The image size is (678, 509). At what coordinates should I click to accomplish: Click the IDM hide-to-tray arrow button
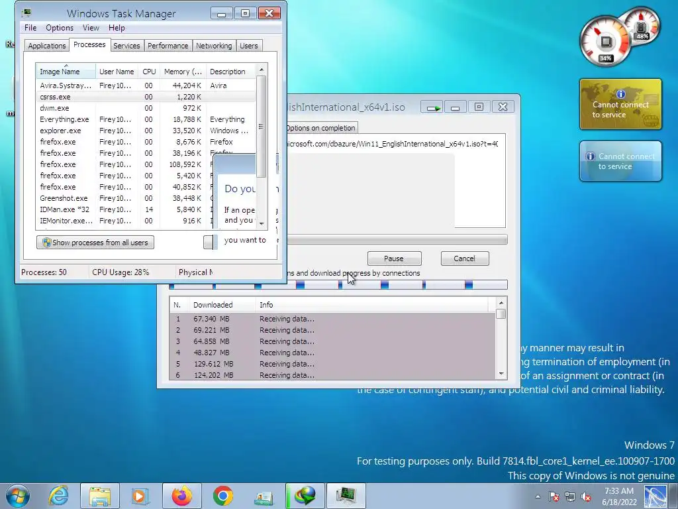(433, 107)
